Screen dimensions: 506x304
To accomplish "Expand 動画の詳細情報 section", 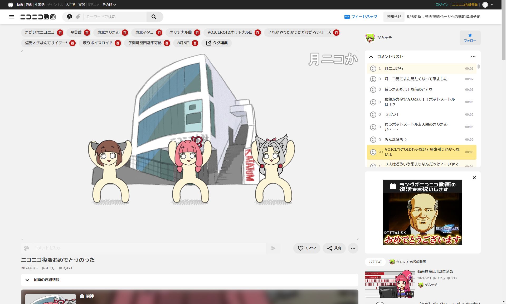I will (190, 280).
